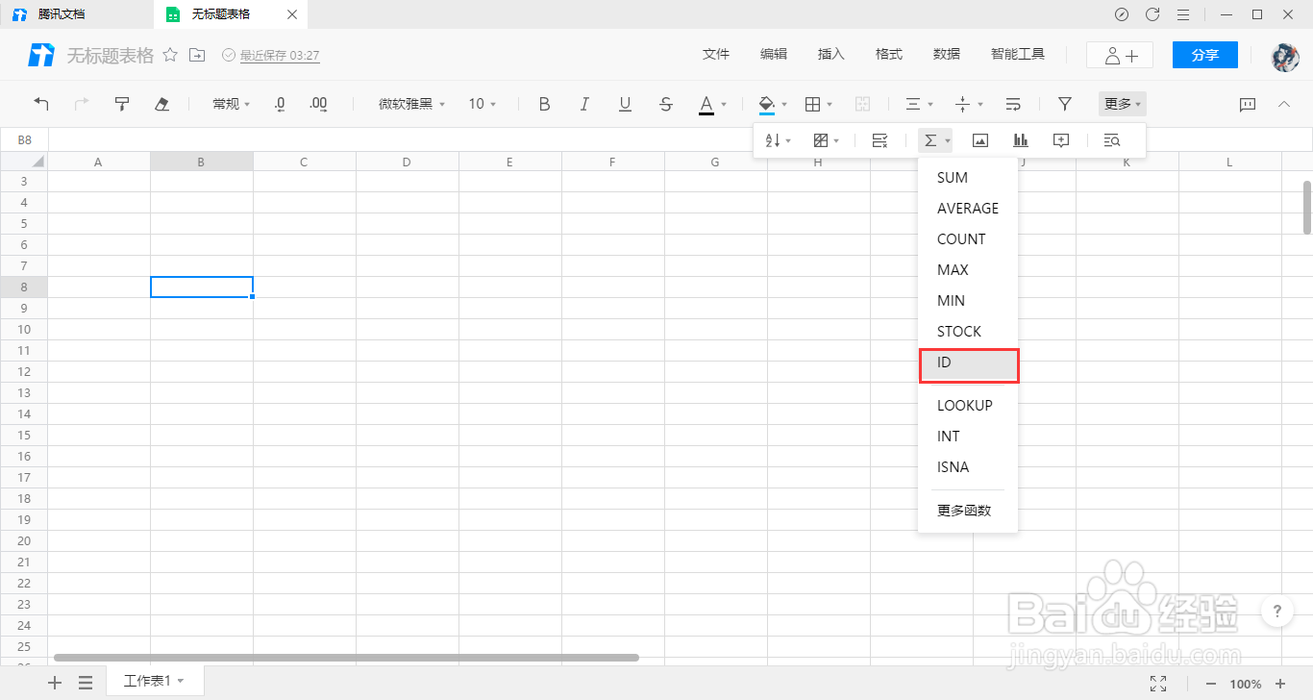Click the 分享 share button
The width and height of the screenshot is (1313, 700).
click(x=1205, y=55)
